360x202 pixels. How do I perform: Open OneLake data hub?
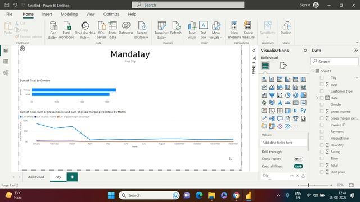pos(85,30)
